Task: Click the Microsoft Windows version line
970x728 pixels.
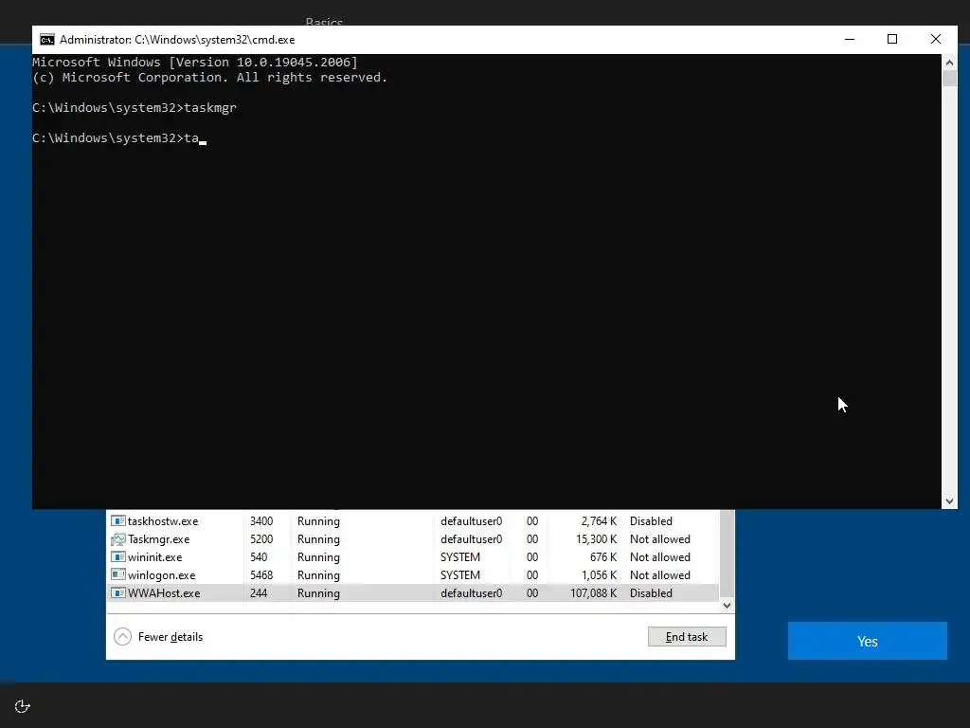Action: [195, 62]
